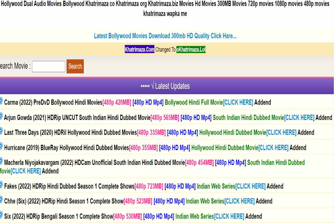Open Fakes (2022) HDRip Hindi Dubbed Season 1
This screenshot has height=223, width=334.
tap(69, 186)
